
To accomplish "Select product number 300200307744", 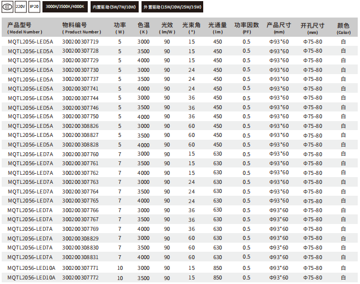I will click(x=80, y=98).
